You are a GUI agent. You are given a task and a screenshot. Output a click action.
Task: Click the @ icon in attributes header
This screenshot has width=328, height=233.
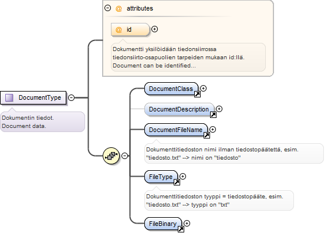click(119, 9)
